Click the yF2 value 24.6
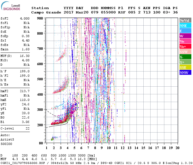 (x=26, y=104)
